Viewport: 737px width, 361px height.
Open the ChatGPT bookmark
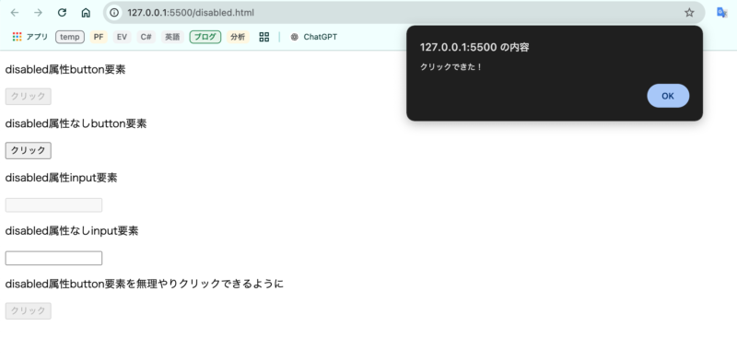point(313,37)
